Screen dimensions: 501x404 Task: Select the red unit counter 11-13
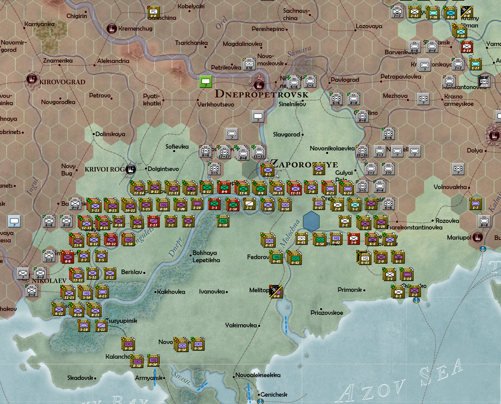(x=295, y=188)
